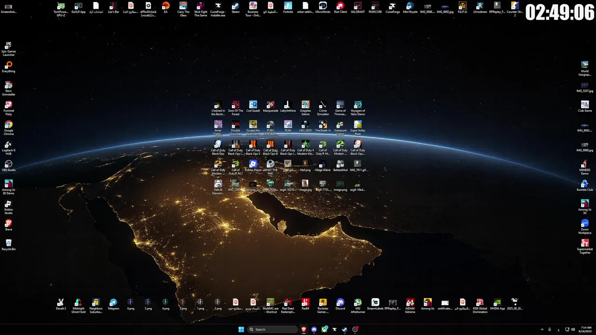
Task: Open the Zoom Workplace shortcut
Action: (x=585, y=227)
